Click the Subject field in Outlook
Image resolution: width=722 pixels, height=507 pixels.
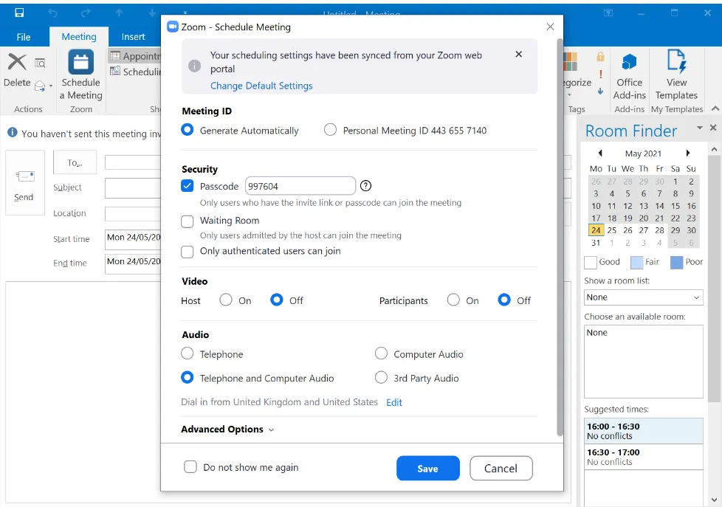click(133, 188)
